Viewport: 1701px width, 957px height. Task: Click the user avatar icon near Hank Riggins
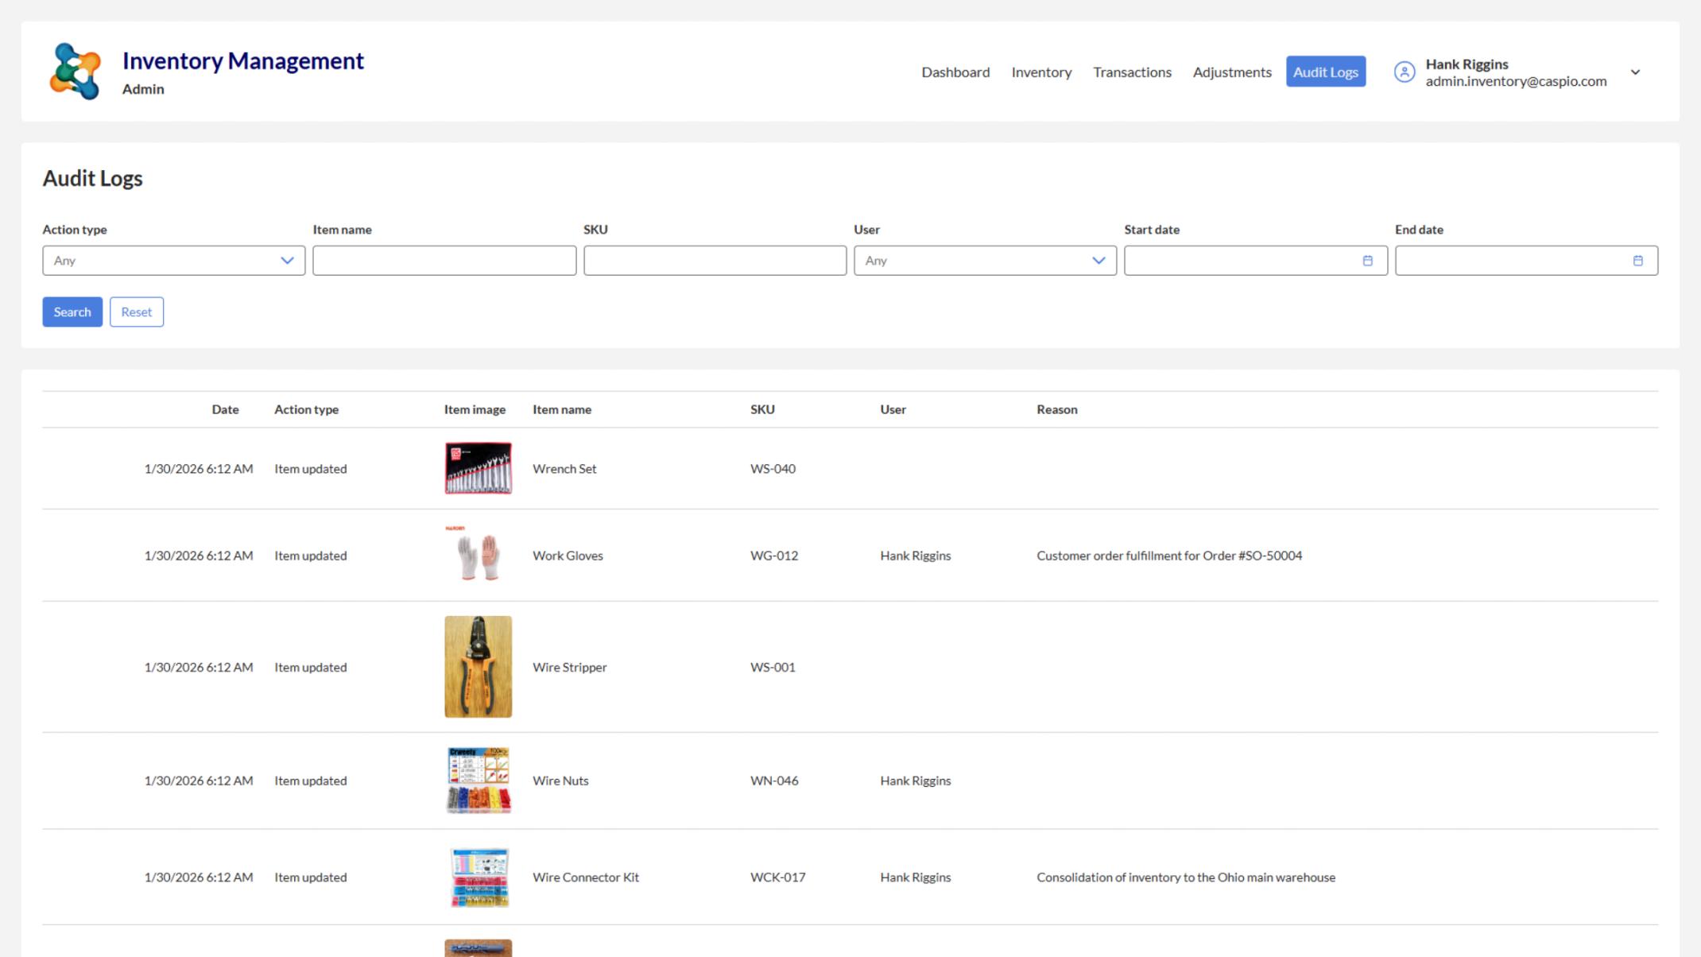click(x=1405, y=72)
